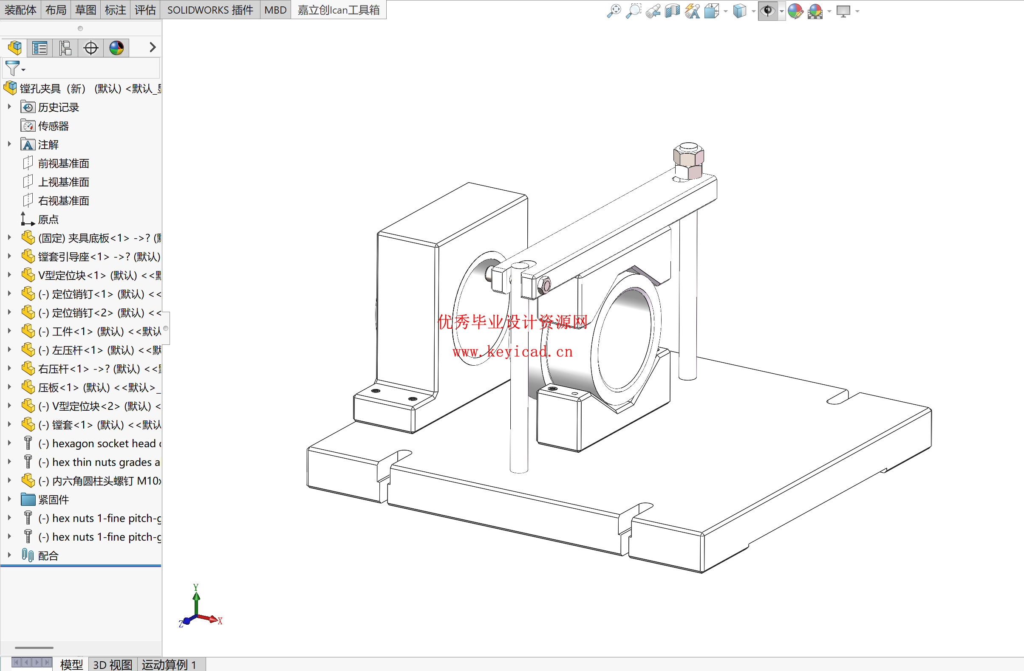Select the 内六角圆柱头螺钉 M10 item
This screenshot has width=1024, height=671.
point(91,481)
